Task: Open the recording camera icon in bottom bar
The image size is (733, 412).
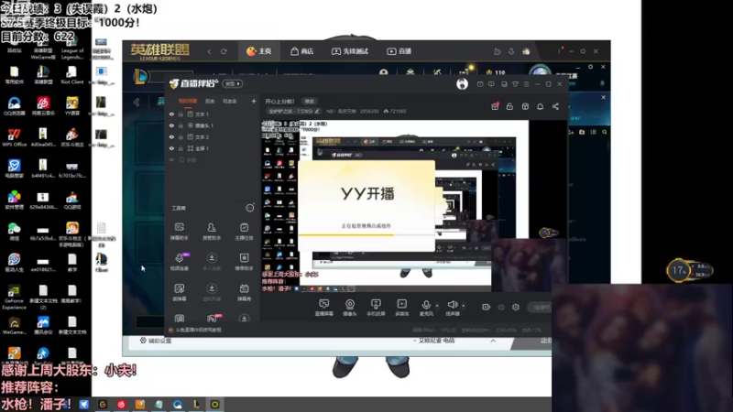Action: 487,307
